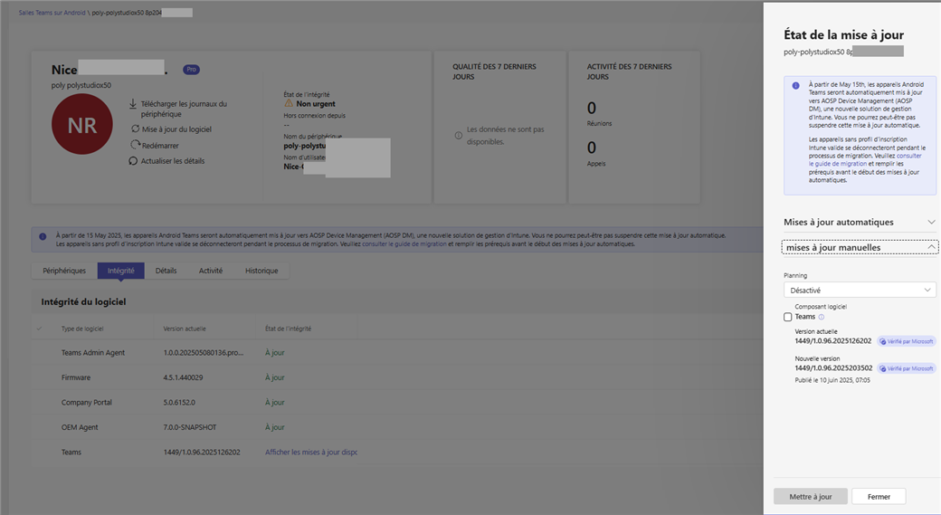Screen dimensions: 941x515
Task: Click Company Portal version 5.0.6152.0
Action: (179, 402)
